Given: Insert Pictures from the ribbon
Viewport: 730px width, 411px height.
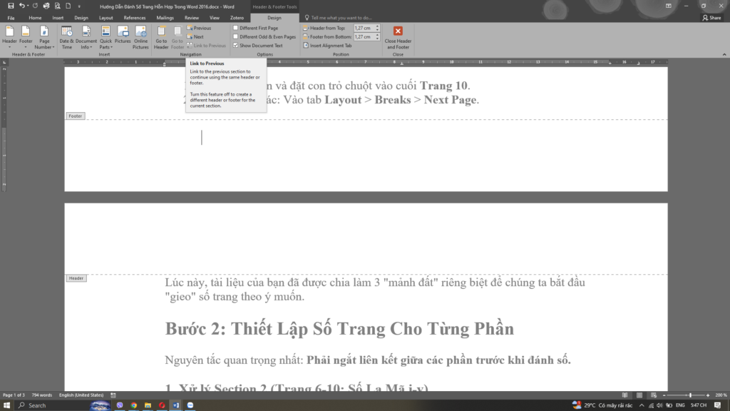Looking at the screenshot, I should click(123, 36).
